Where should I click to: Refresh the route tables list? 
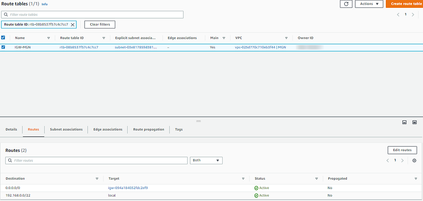coord(346,4)
